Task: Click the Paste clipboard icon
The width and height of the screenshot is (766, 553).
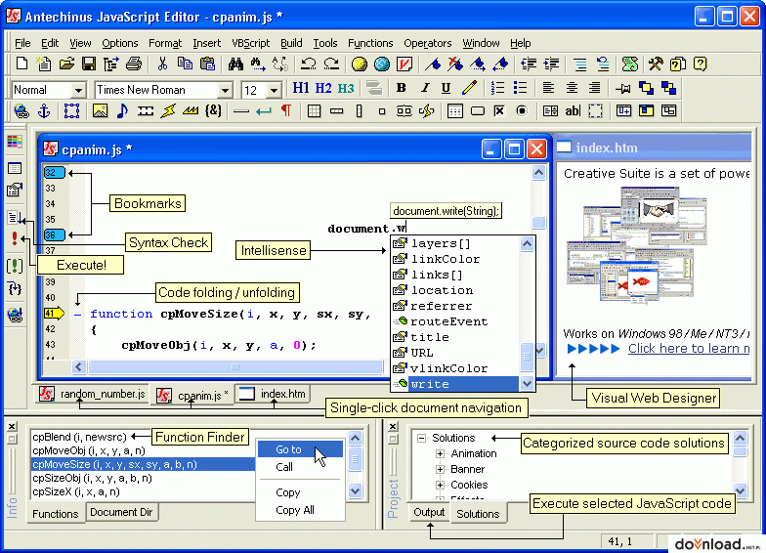Action: tap(207, 64)
